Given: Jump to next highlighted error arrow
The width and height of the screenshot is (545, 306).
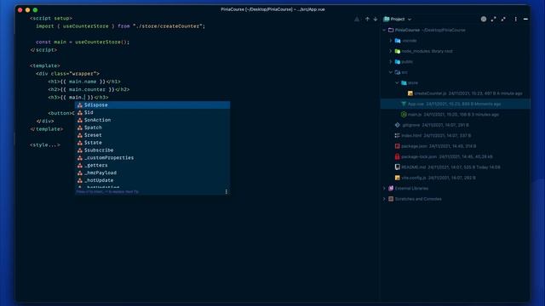Looking at the screenshot, I should [376, 19].
